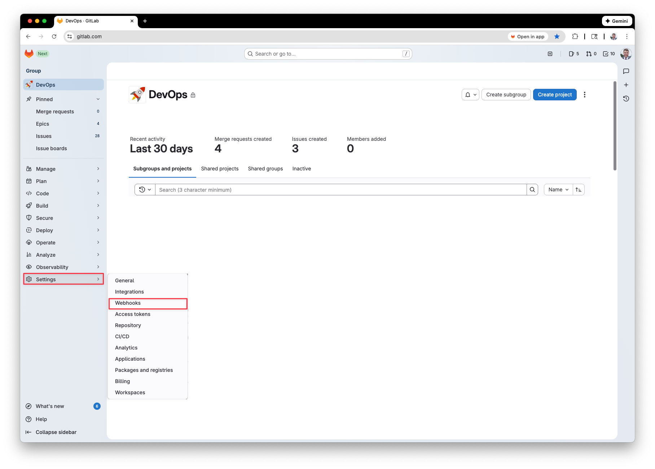Click the create new plus-square icon
655x469 pixels.
tap(550, 54)
